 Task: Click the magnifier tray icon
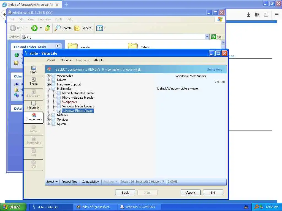[256, 207]
